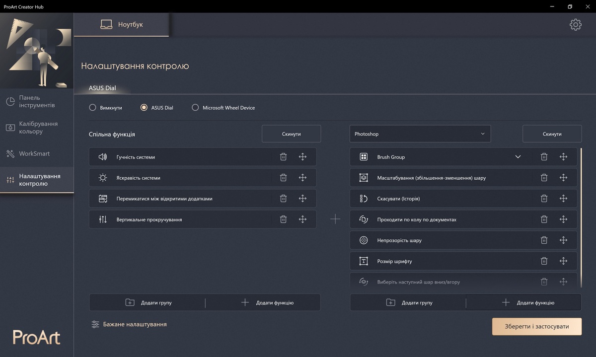This screenshot has height=357, width=596.
Task: Click the plus icon between function lists
Action: click(335, 219)
